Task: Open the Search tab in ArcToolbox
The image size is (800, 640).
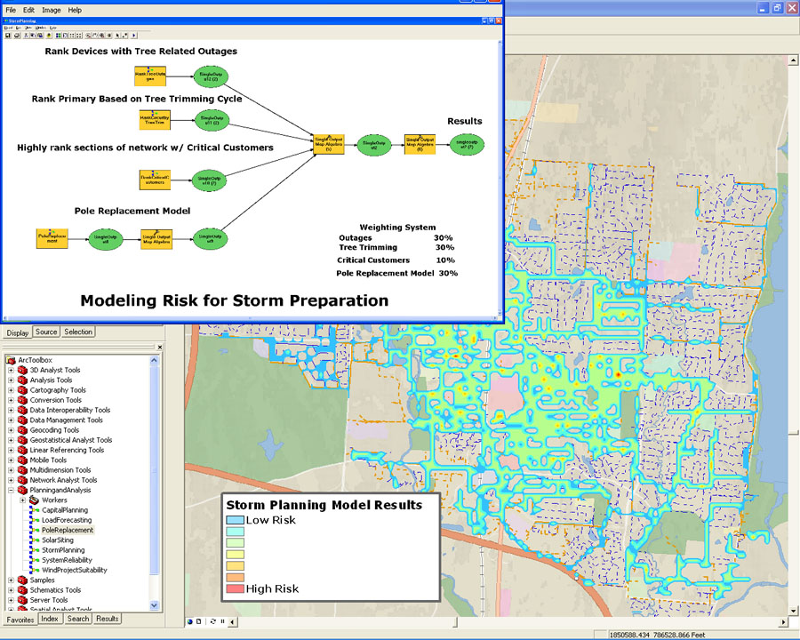Action: (78, 619)
